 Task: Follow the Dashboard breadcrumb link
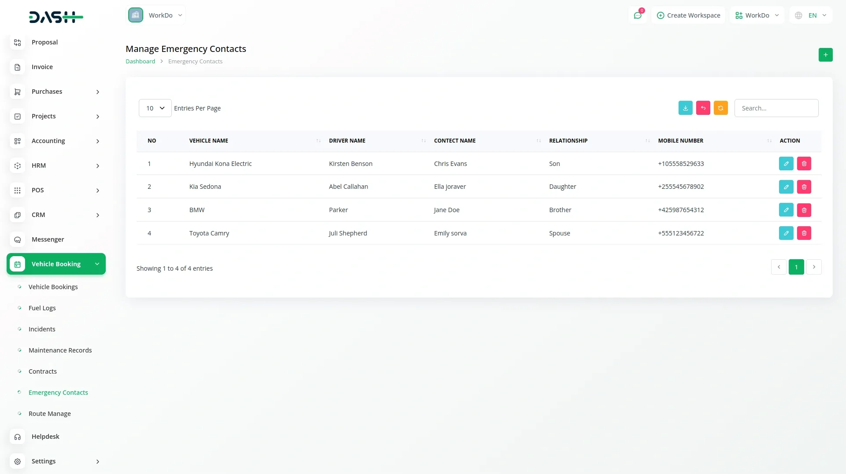(140, 62)
